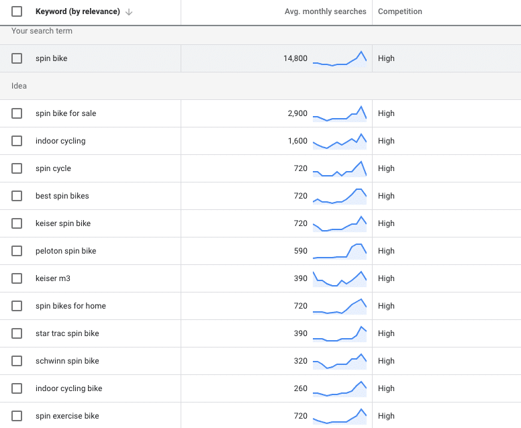This screenshot has height=428, width=521.
Task: Click the sort arrow beside Keyword header
Action: click(x=129, y=12)
